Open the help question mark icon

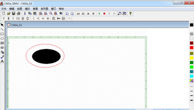[130, 13]
